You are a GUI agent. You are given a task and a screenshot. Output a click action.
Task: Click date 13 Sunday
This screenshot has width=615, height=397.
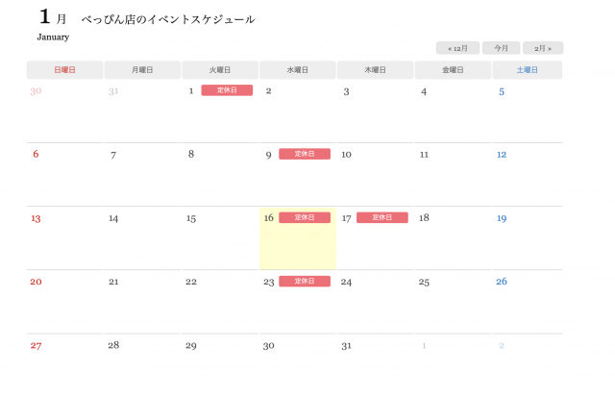(x=36, y=218)
